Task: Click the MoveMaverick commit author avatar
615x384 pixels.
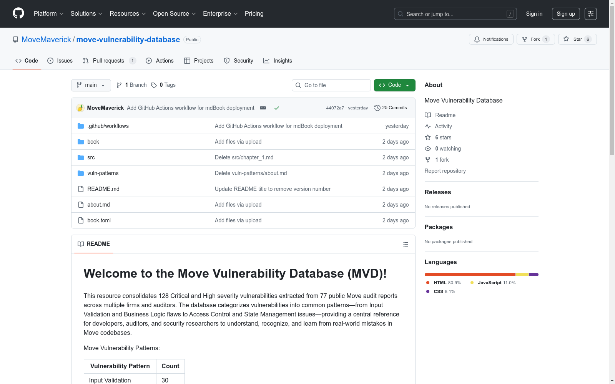Action: click(x=80, y=108)
